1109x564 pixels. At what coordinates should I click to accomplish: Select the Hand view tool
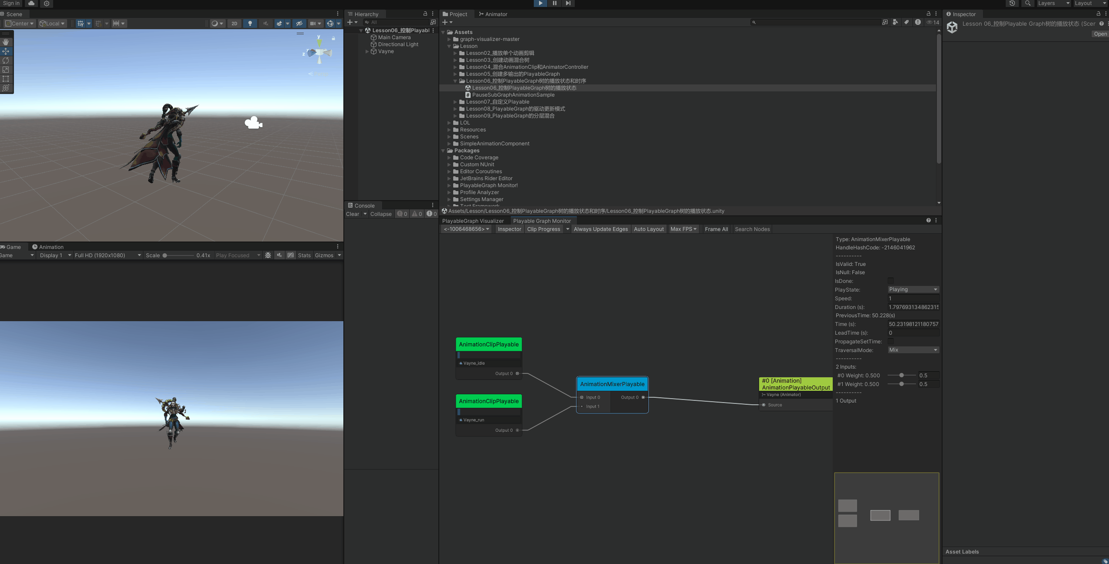(x=6, y=42)
